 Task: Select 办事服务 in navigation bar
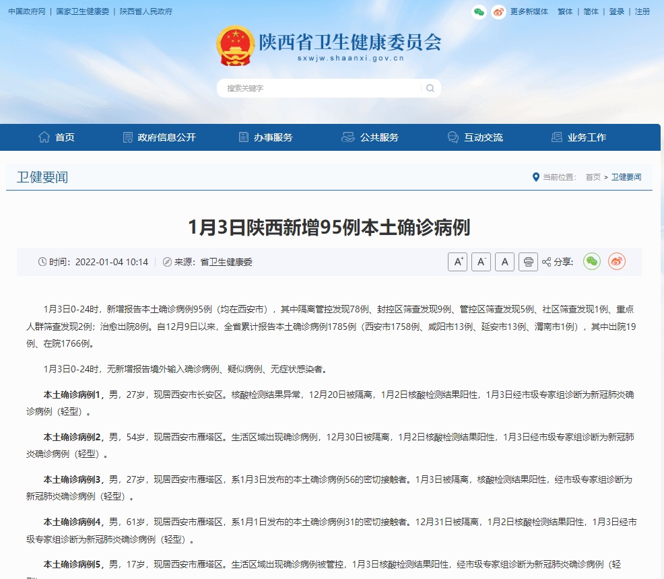coord(266,137)
